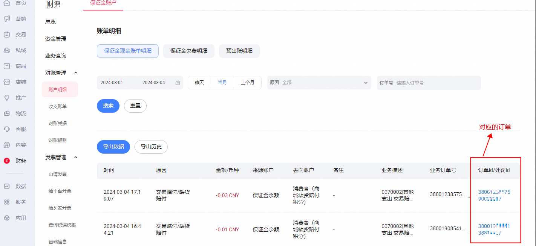Click the 客服 headset icon
The image size is (536, 246).
(x=7, y=129)
